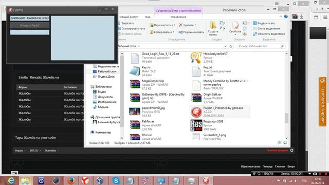Select the Origin Soft.rar archive icon
The image size is (329, 185).
(196, 98)
